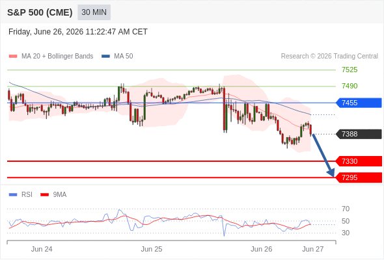Click the MA 50 legend label
Screen dimensions: 384x260
point(124,57)
